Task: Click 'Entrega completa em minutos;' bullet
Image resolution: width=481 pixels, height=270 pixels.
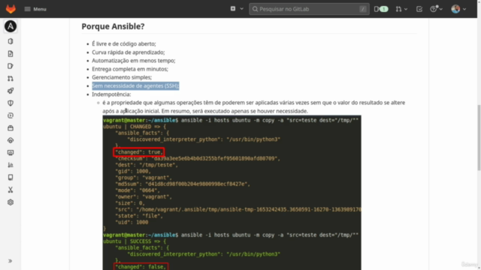Action: click(130, 69)
